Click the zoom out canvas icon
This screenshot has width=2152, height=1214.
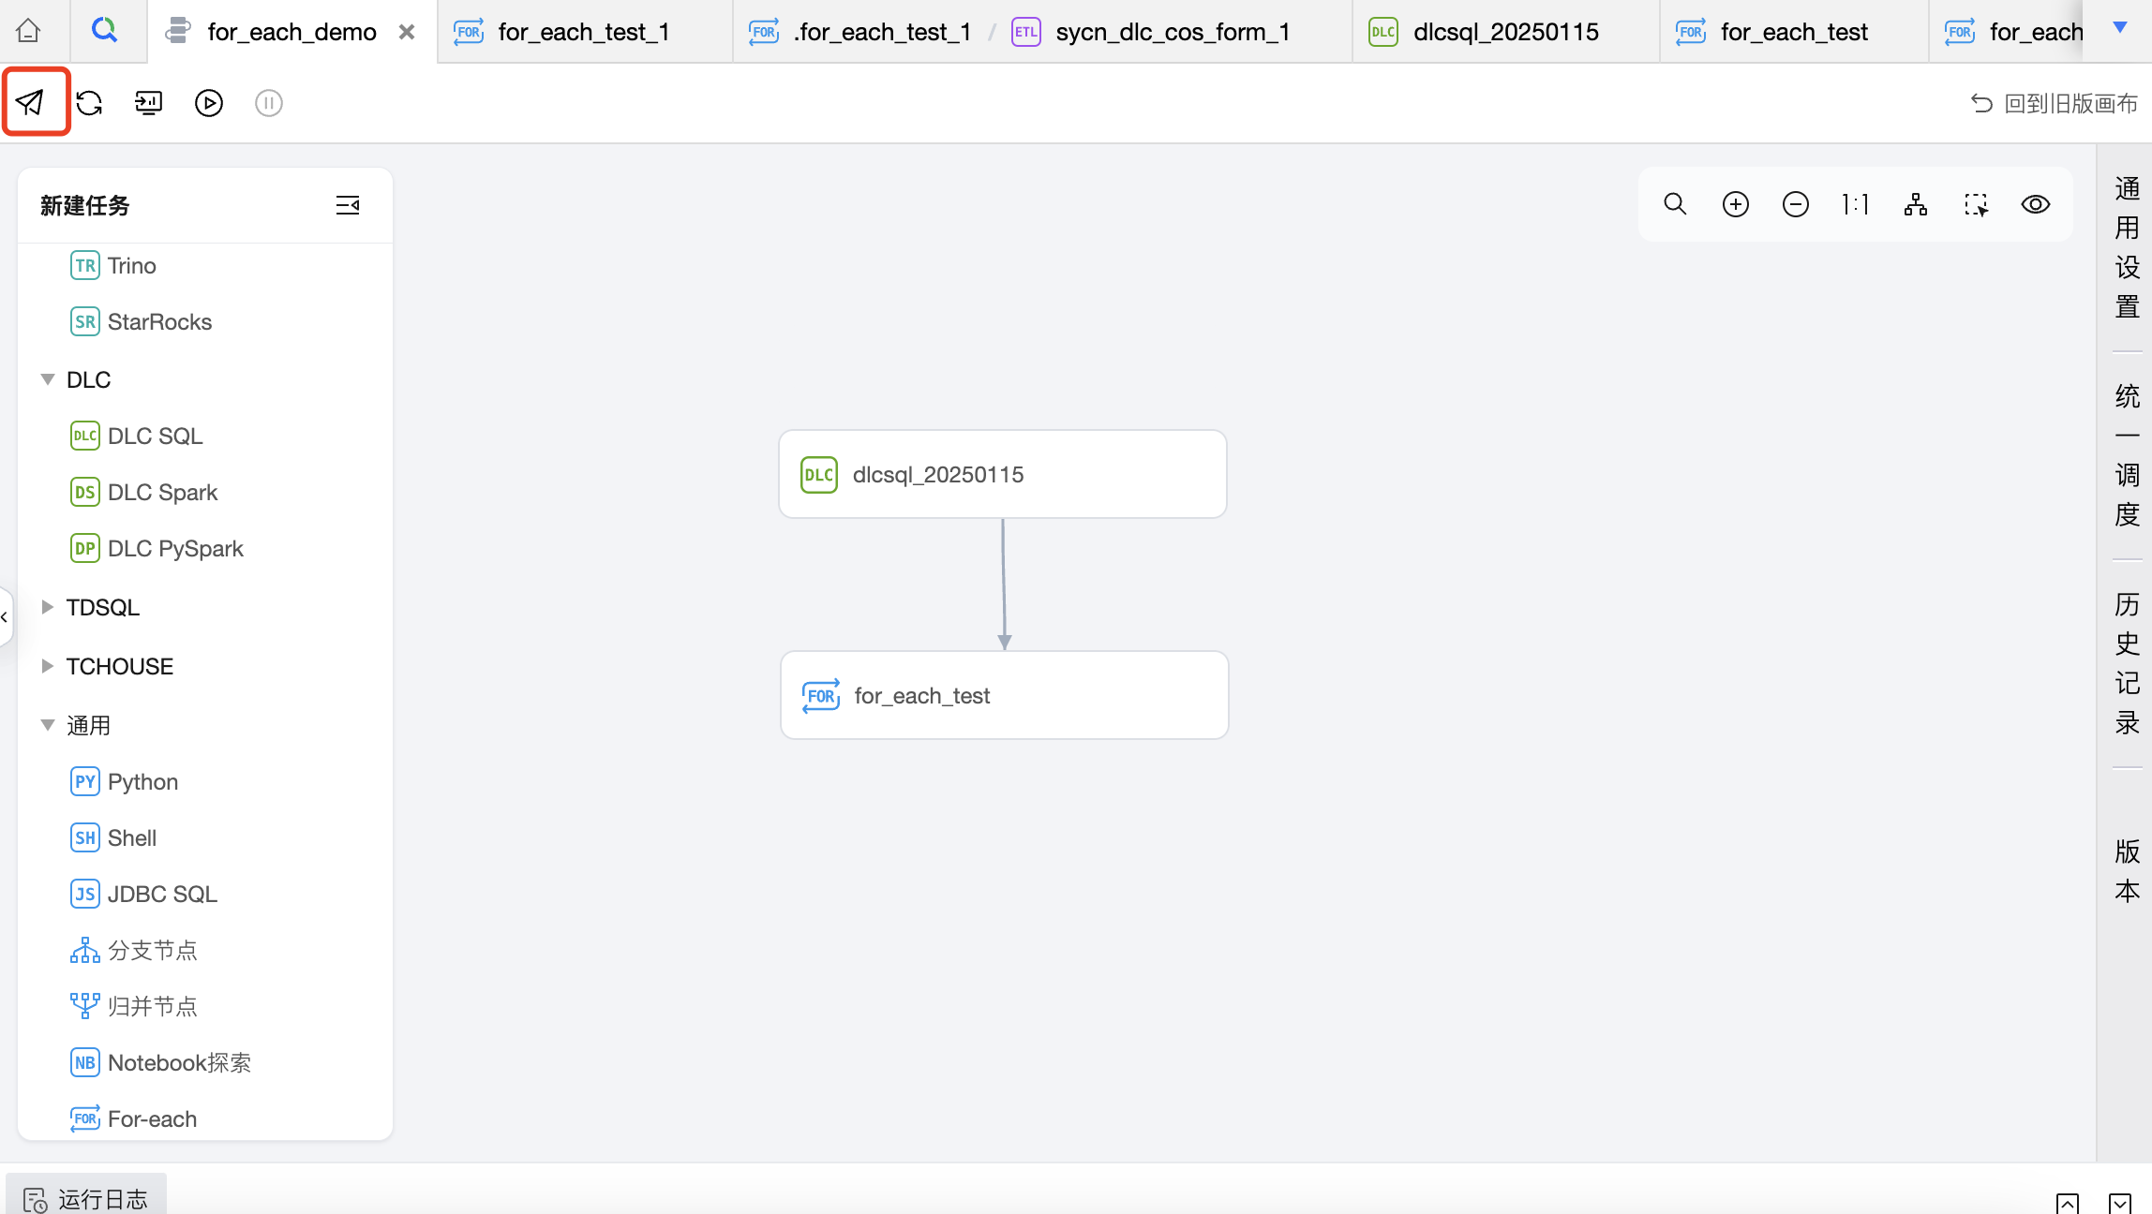1795,204
